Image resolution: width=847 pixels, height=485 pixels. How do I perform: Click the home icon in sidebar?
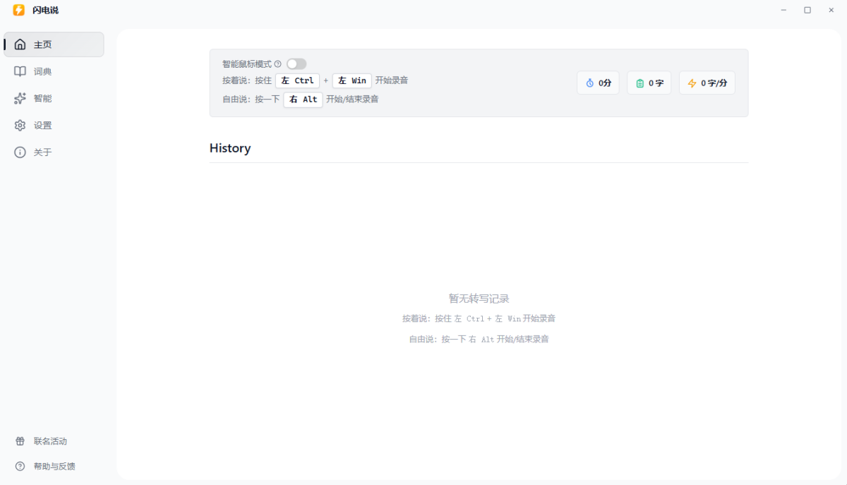pos(20,44)
